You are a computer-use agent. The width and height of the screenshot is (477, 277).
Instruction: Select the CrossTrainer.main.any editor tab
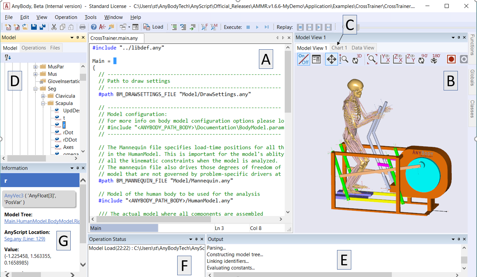pyautogui.click(x=117, y=38)
